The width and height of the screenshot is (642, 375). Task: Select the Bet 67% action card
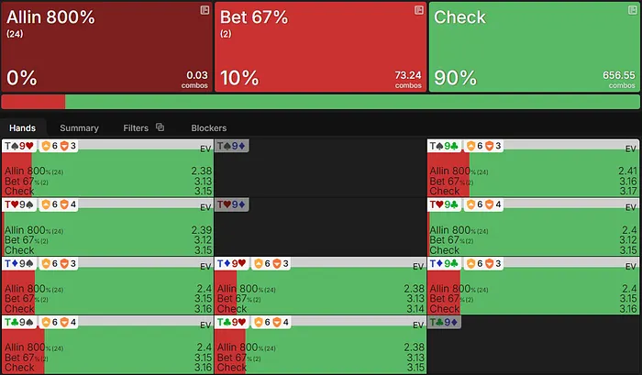coord(321,47)
